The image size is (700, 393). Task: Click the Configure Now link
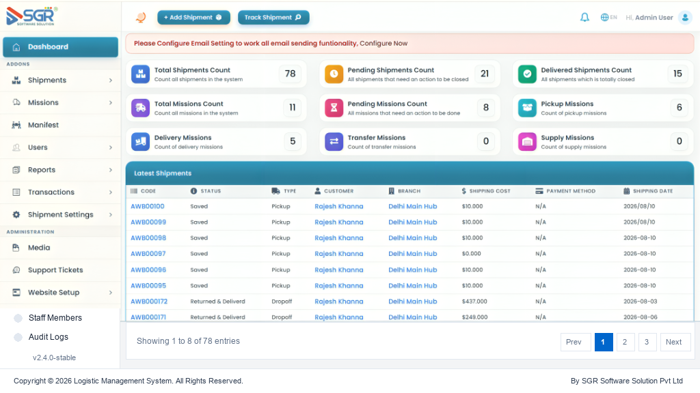click(383, 43)
